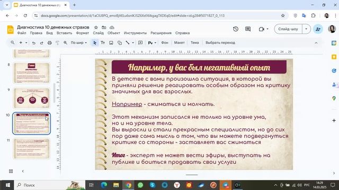Open Chrome in the taskbar

[128, 185]
